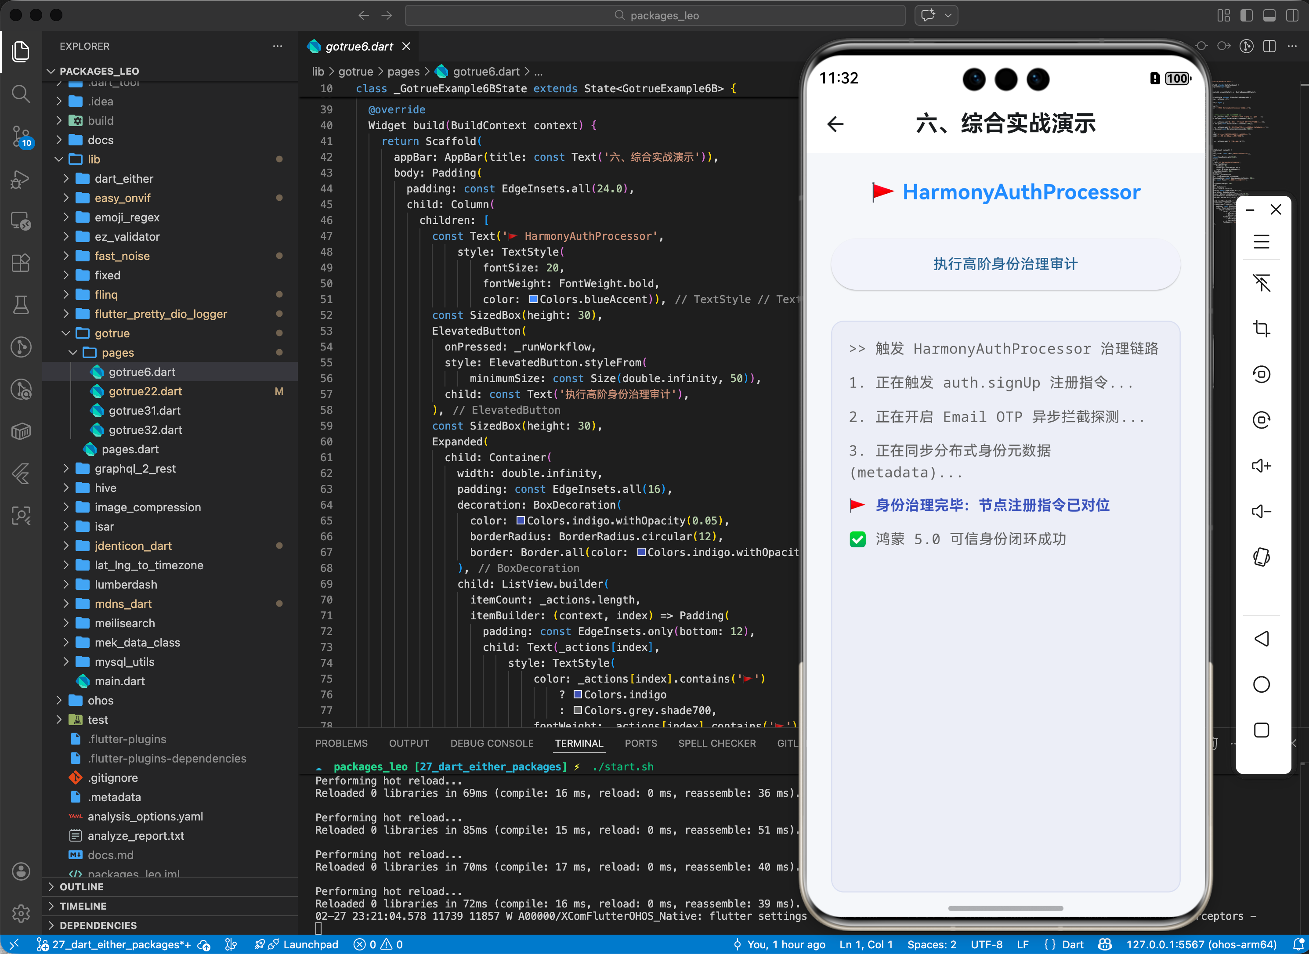Screen dimensions: 1309x954
Task: Open the Manage gear icon
Action: (21, 913)
